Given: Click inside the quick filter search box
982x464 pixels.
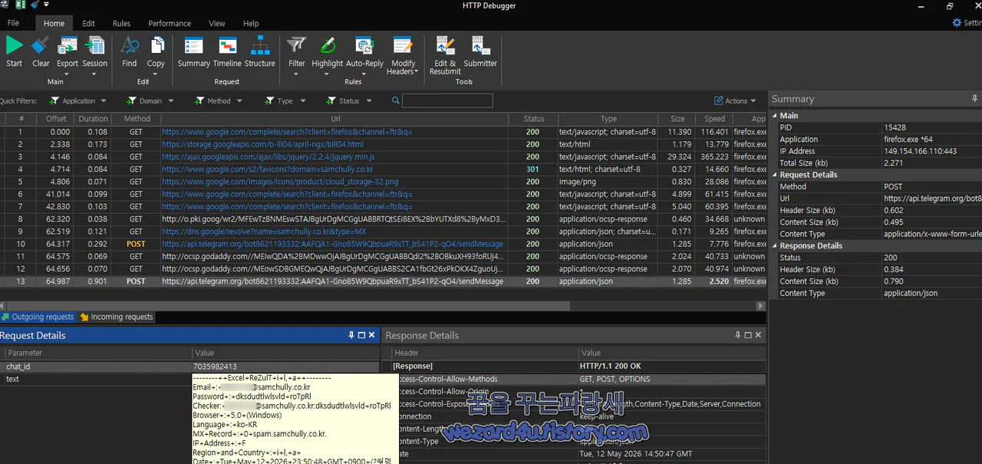Looking at the screenshot, I should pos(447,100).
